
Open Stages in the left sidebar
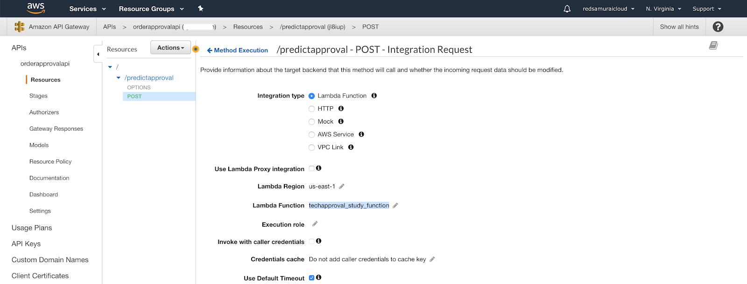tap(38, 96)
